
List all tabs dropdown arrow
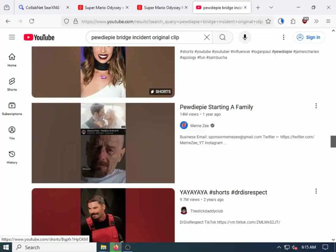[271, 8]
